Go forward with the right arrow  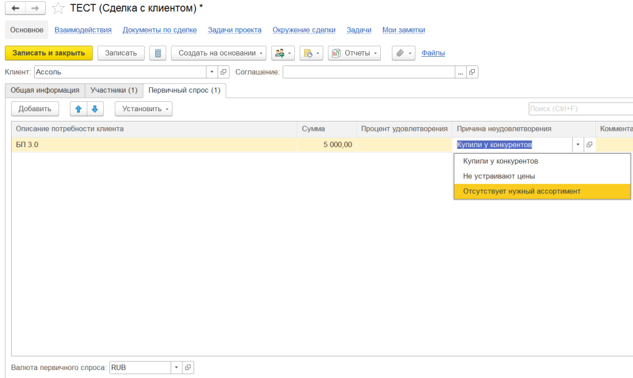pyautogui.click(x=35, y=8)
